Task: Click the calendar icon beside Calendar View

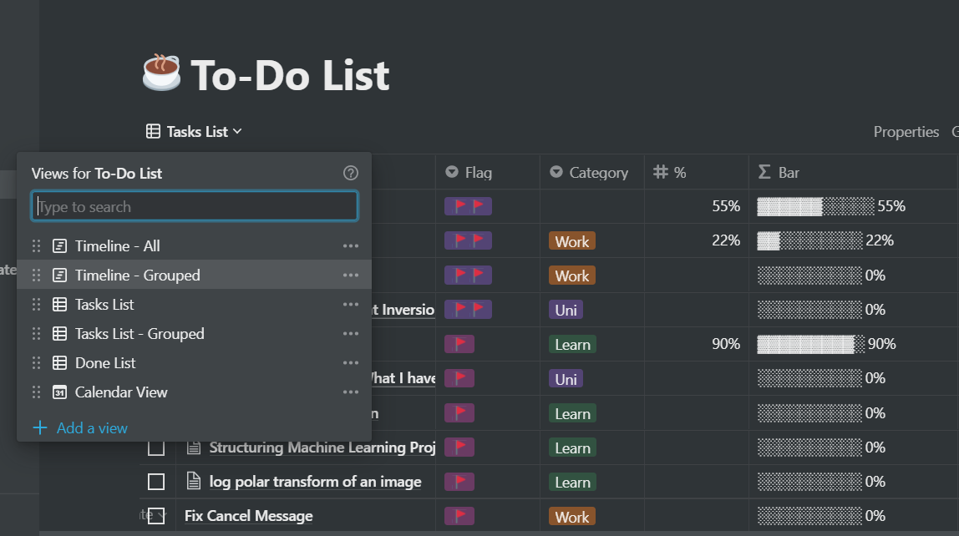Action: [58, 392]
